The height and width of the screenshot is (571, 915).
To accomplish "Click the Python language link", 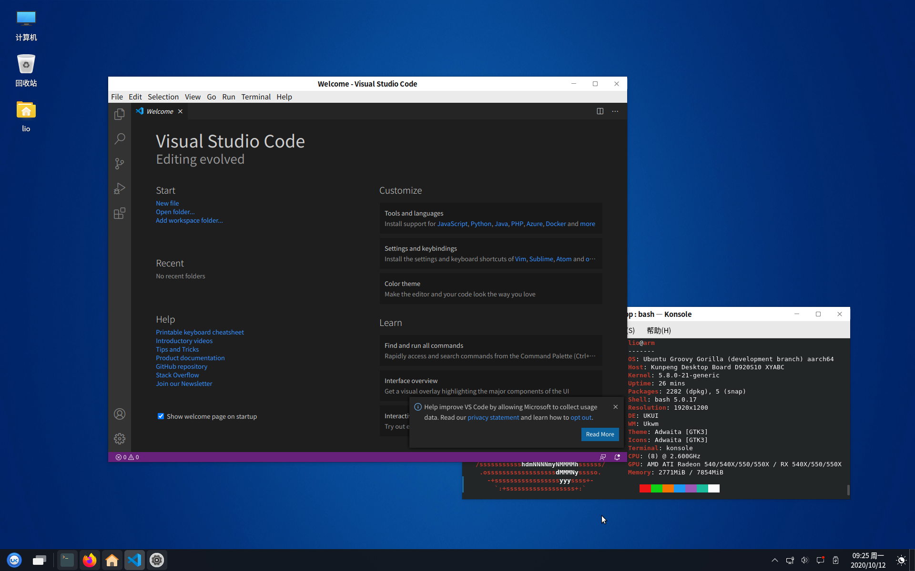I will pos(481,224).
